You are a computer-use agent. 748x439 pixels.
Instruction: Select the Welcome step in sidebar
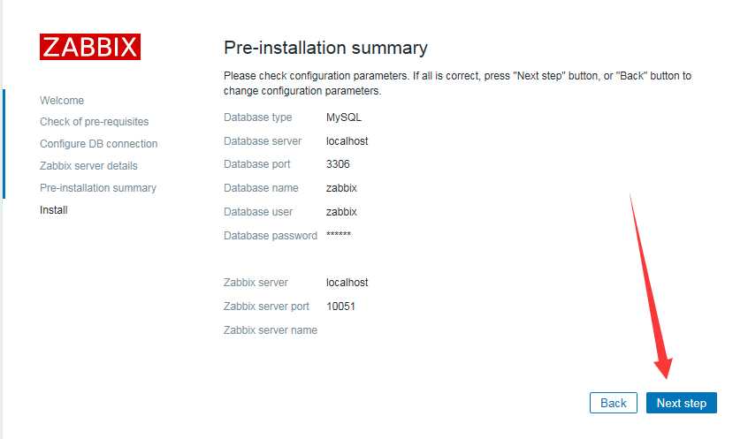[62, 101]
